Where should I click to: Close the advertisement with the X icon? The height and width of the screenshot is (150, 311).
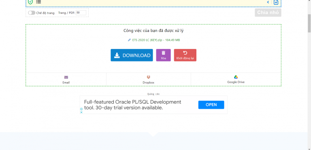click(x=81, y=112)
